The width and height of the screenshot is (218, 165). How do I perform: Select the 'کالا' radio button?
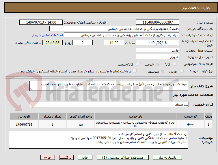(174, 64)
